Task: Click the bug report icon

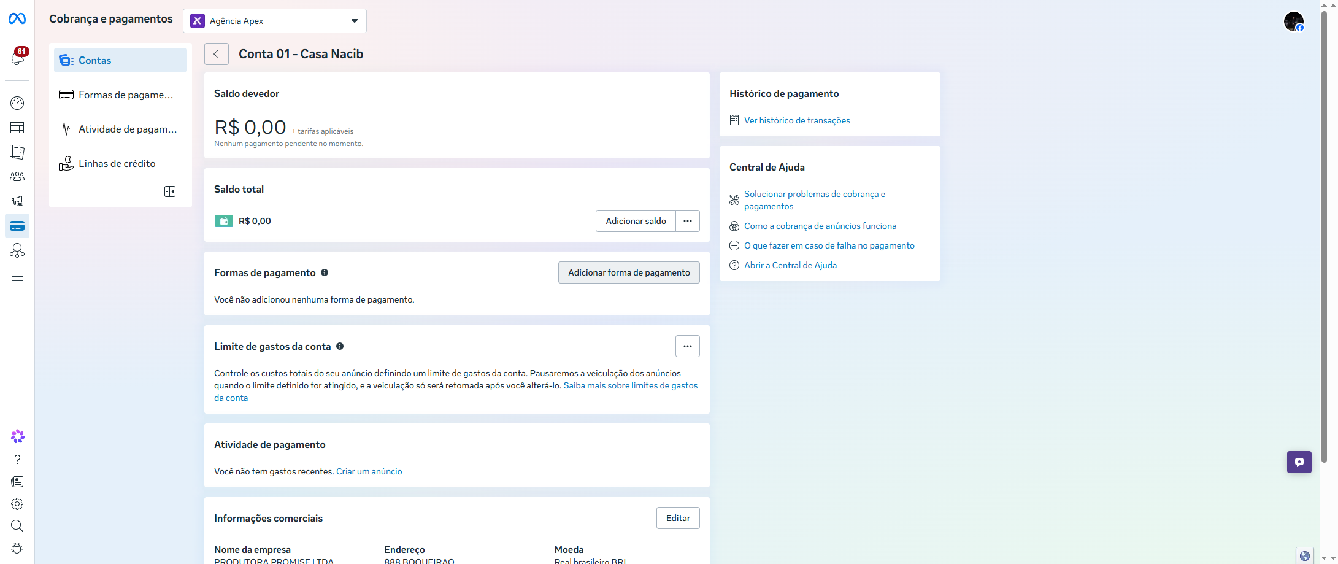Action: coord(17,548)
